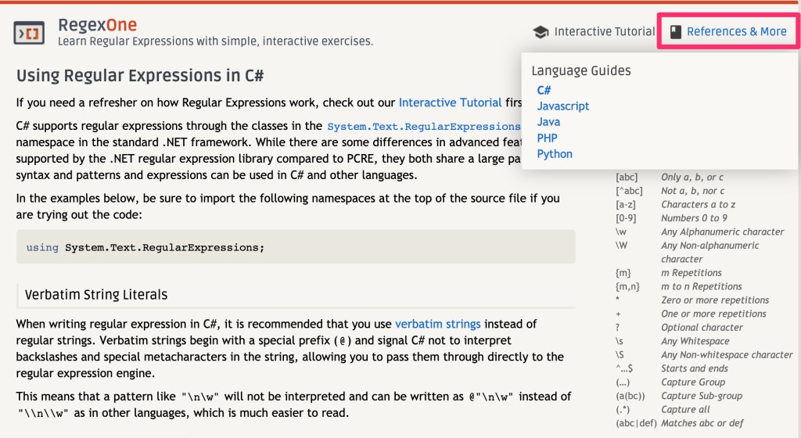Viewport: 801px width, 438px height.
Task: Click the graduation cap icon
Action: tap(541, 32)
